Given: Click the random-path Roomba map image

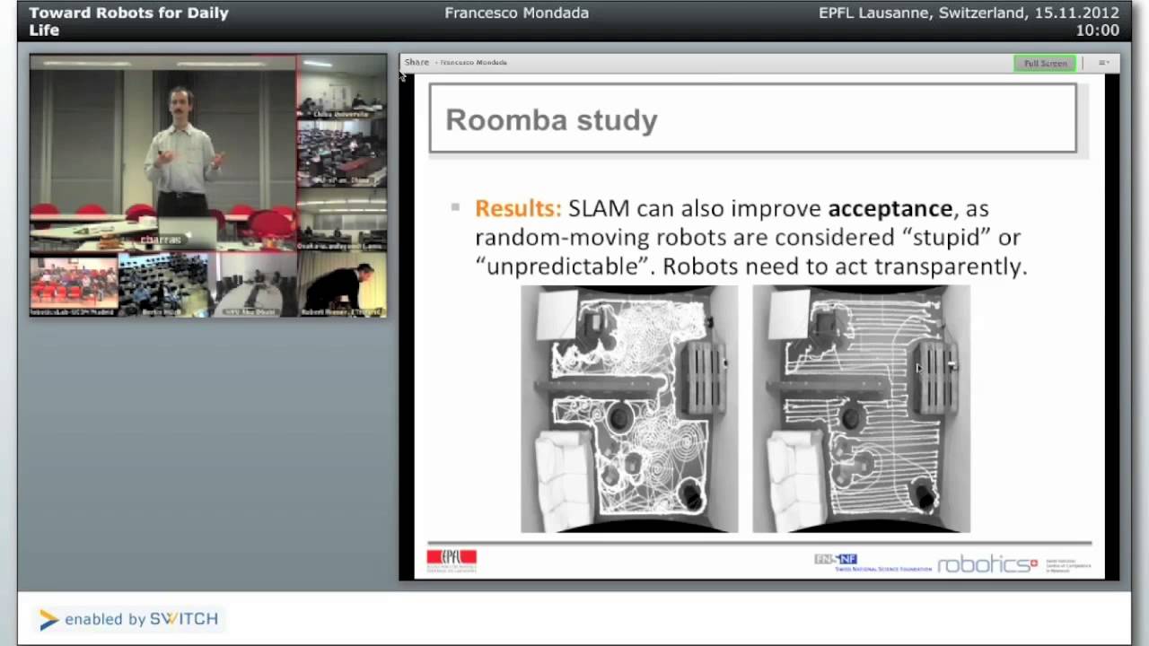Looking at the screenshot, I should tap(629, 409).
